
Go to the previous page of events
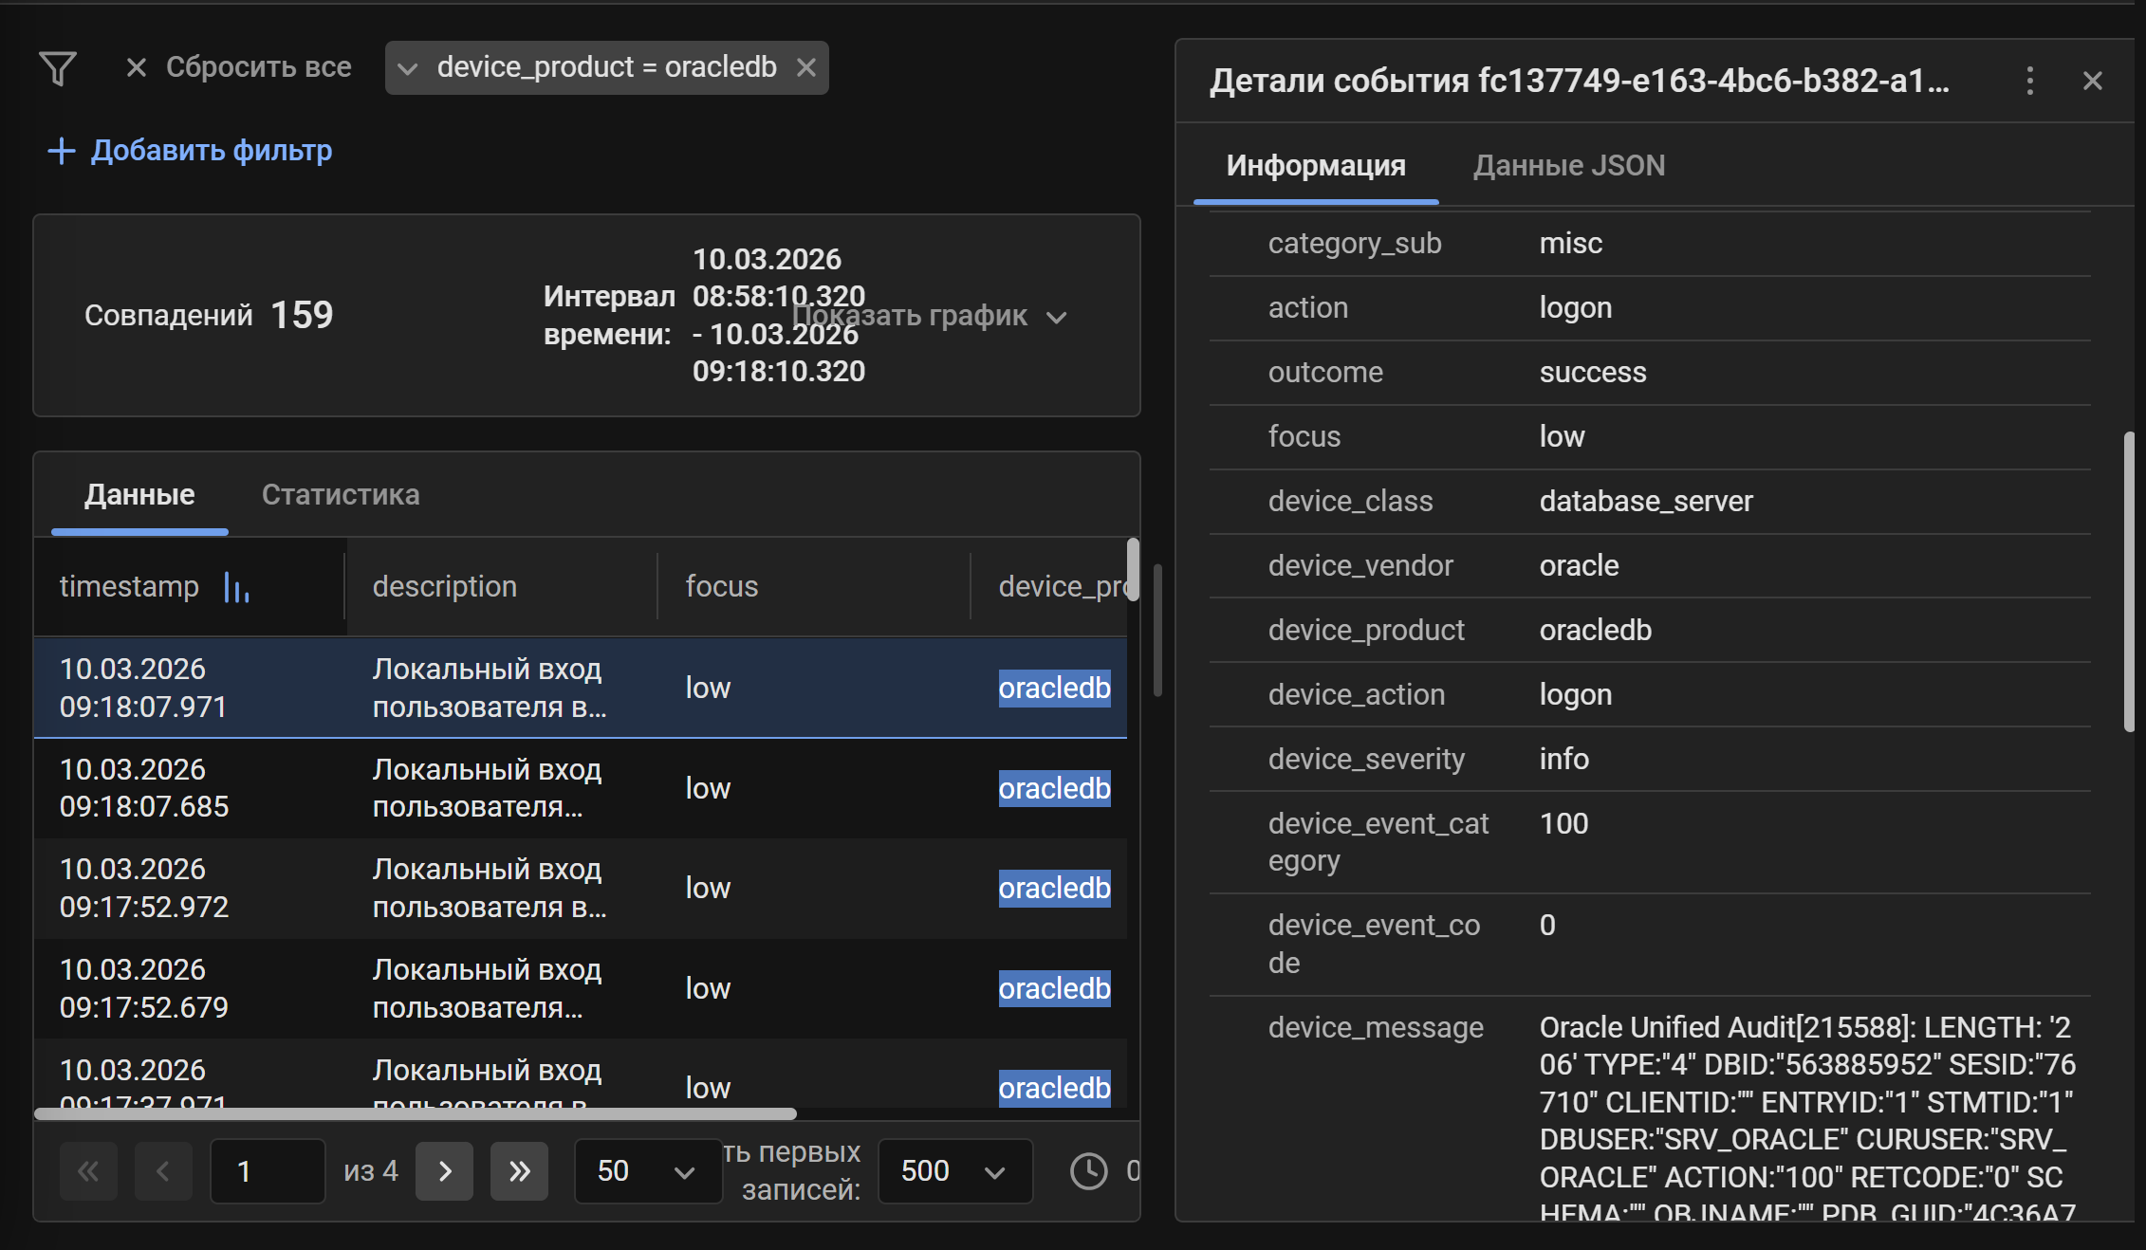coord(163,1171)
